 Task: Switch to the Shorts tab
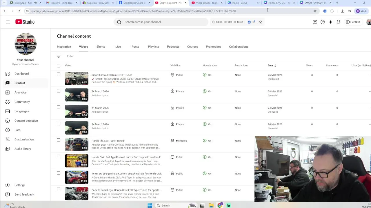click(x=101, y=47)
